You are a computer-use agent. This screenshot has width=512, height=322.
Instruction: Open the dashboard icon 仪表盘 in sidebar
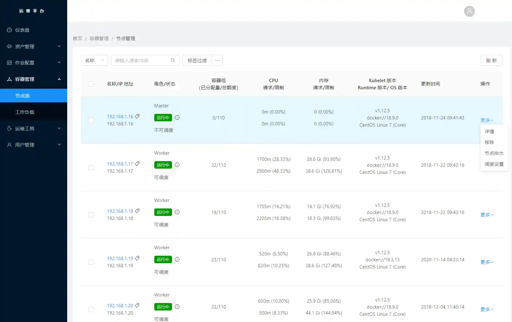click(x=9, y=30)
